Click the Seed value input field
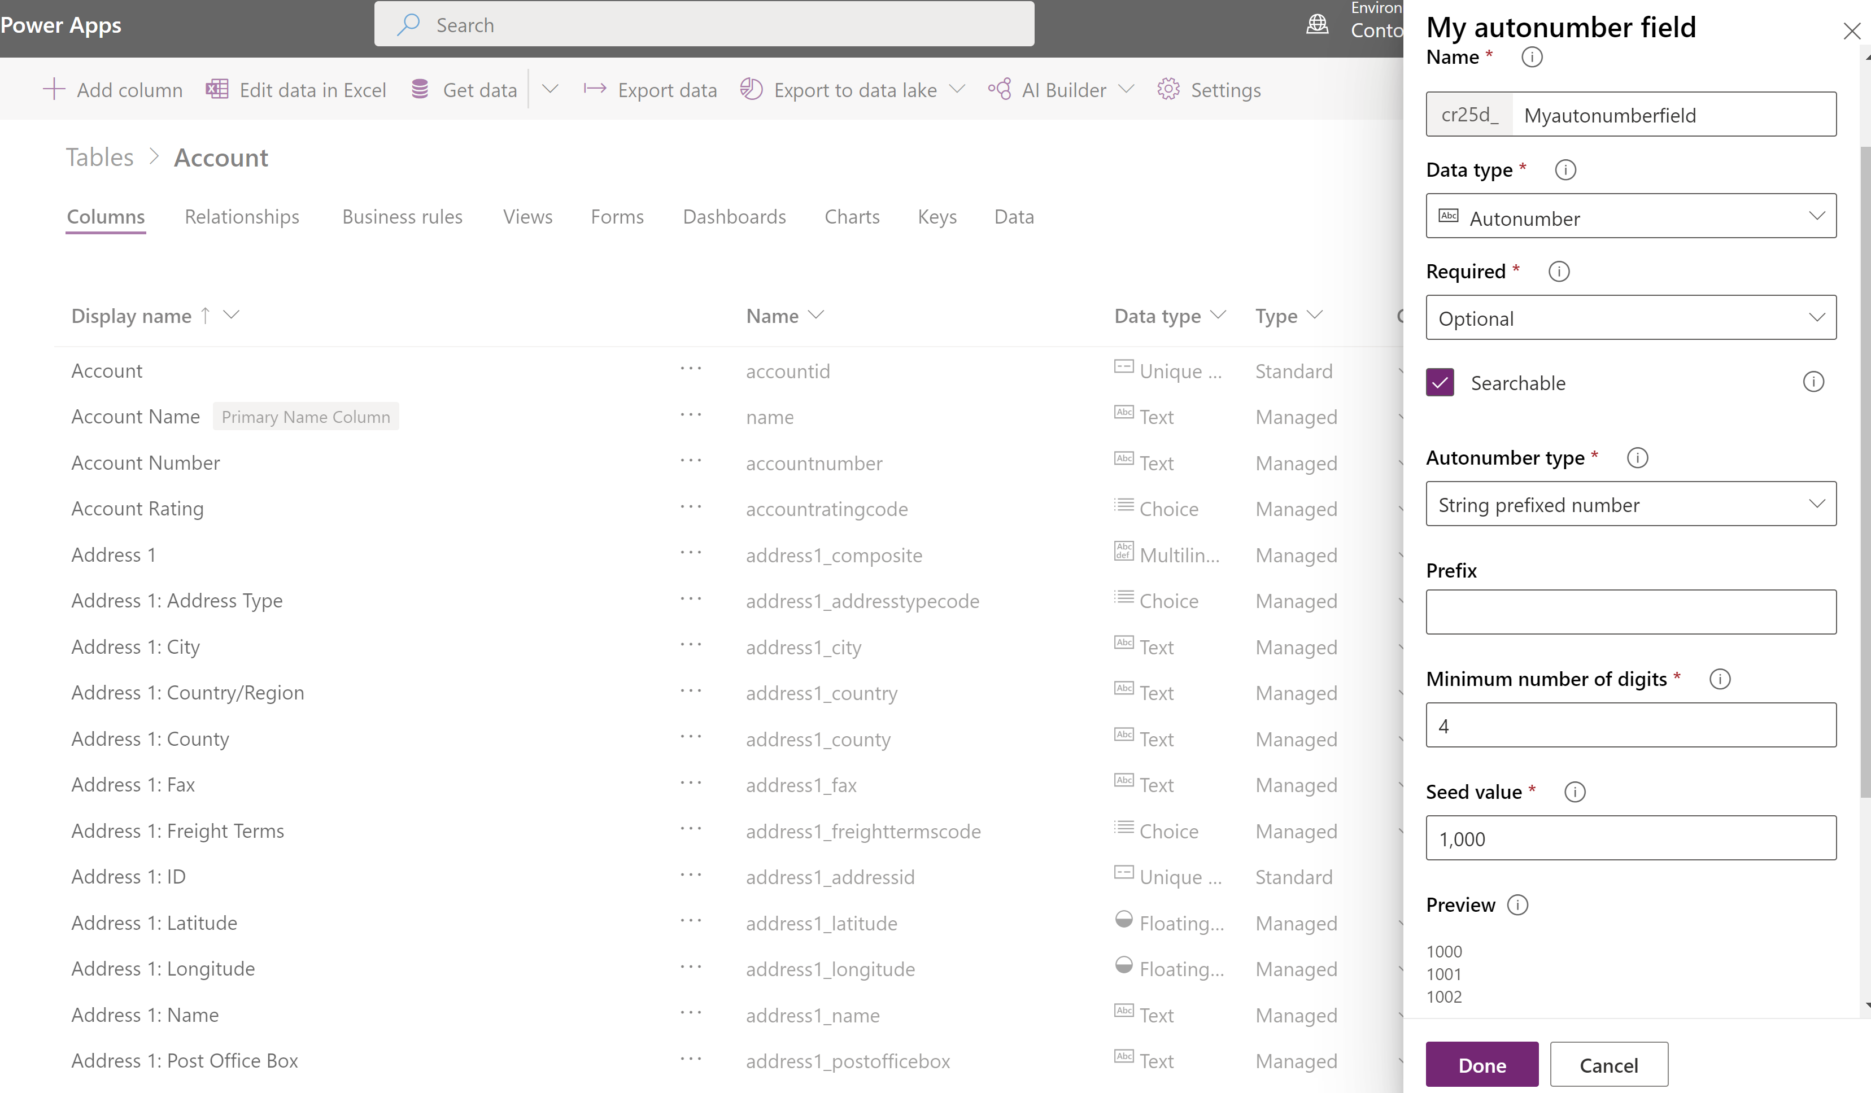The width and height of the screenshot is (1871, 1093). (1632, 838)
